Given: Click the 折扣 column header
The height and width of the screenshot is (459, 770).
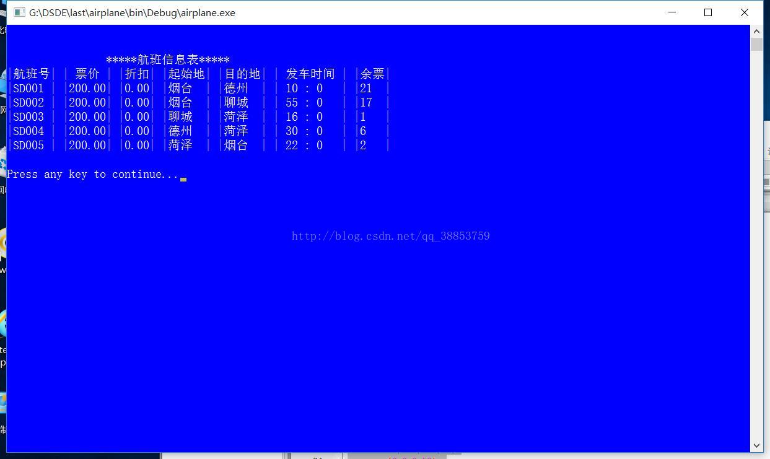Looking at the screenshot, I should pos(137,74).
